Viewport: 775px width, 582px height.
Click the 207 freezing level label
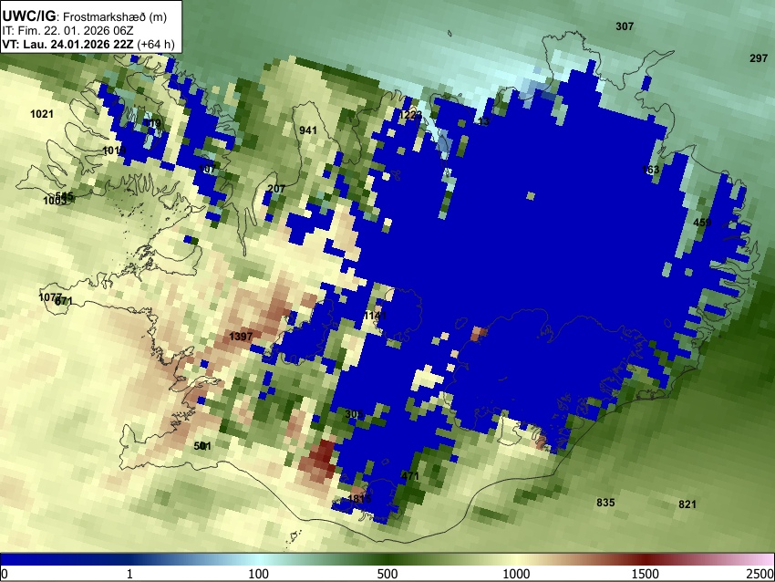point(276,189)
